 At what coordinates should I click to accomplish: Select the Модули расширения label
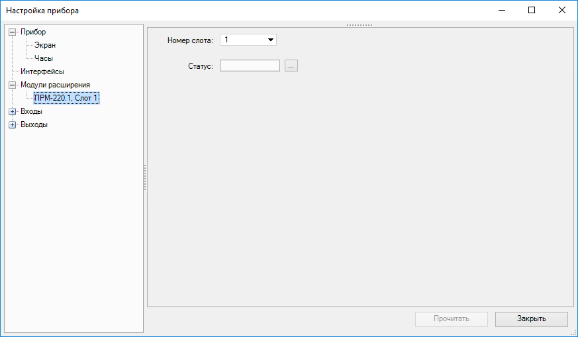(x=55, y=85)
